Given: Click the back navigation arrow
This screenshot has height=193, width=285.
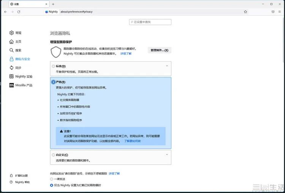Looking at the screenshot, I should (x=6, y=12).
